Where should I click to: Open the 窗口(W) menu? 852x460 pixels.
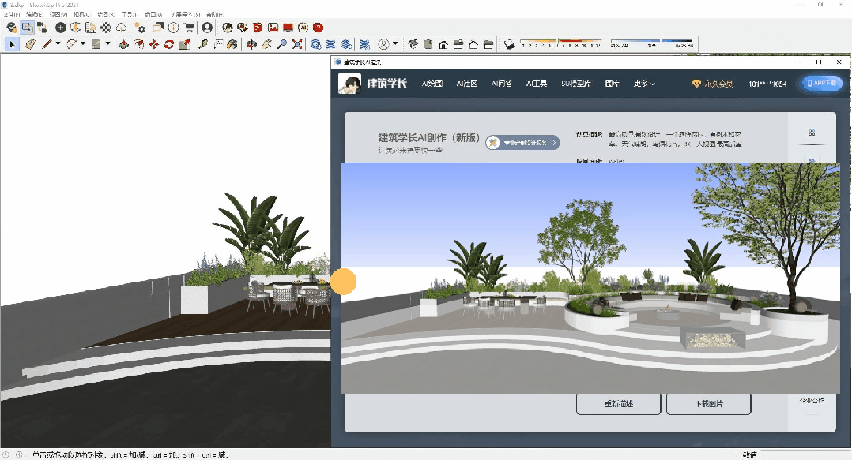[x=154, y=14]
